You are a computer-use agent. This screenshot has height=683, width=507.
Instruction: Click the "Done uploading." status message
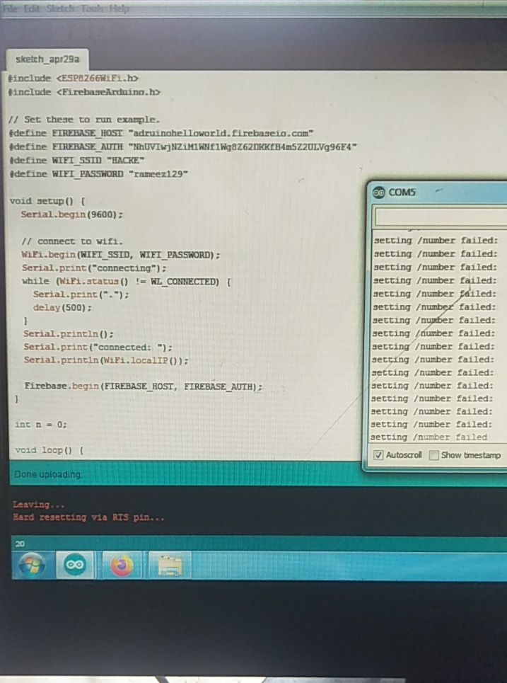coord(47,474)
